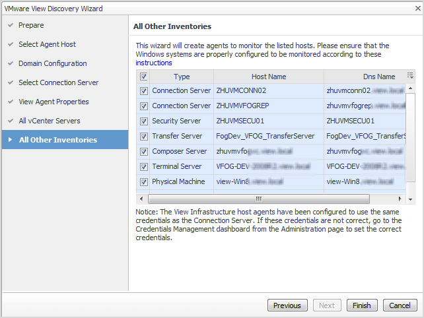Open the All vCenter Servers step
The image size is (424, 318).
[x=50, y=121]
